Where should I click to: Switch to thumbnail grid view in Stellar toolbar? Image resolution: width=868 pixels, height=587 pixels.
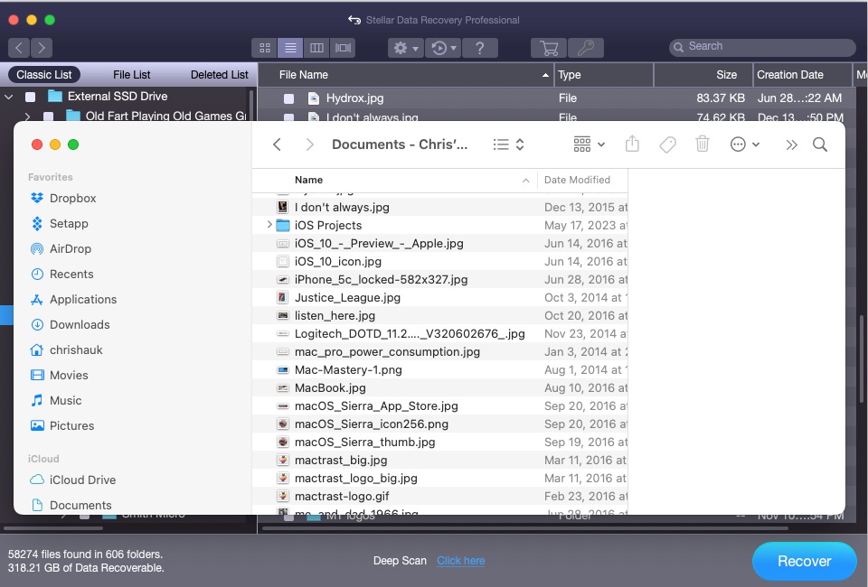[265, 47]
